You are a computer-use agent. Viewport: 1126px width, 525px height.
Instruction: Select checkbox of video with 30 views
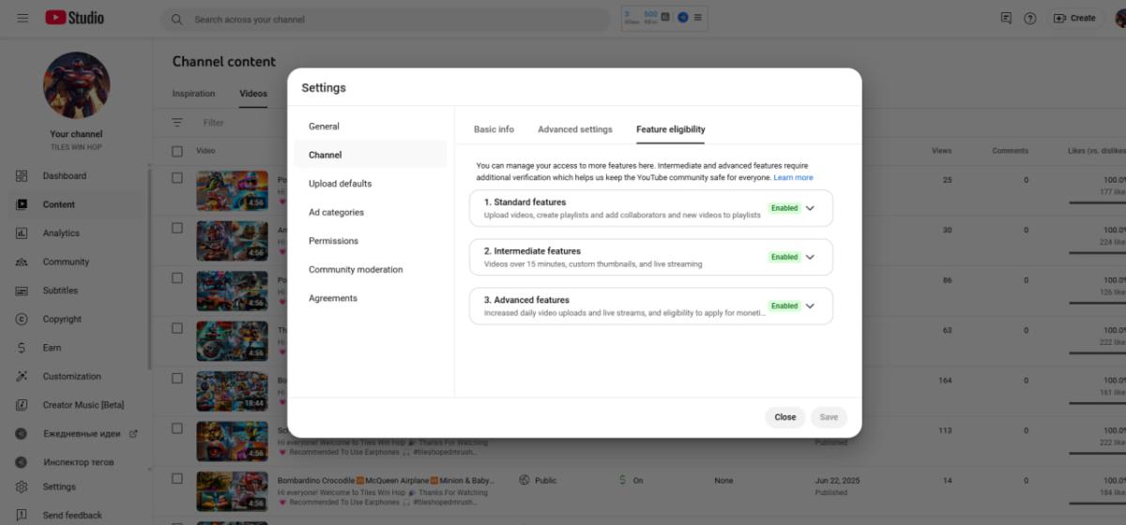point(177,228)
